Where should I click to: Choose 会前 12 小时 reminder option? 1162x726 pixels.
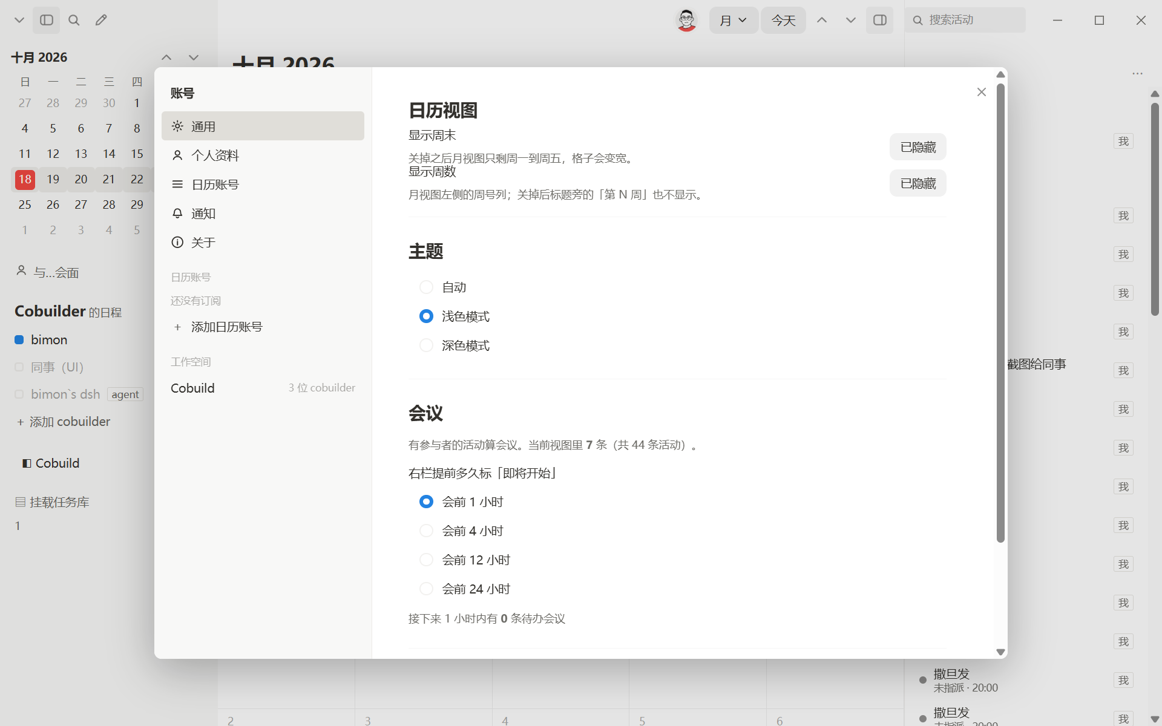pos(426,560)
